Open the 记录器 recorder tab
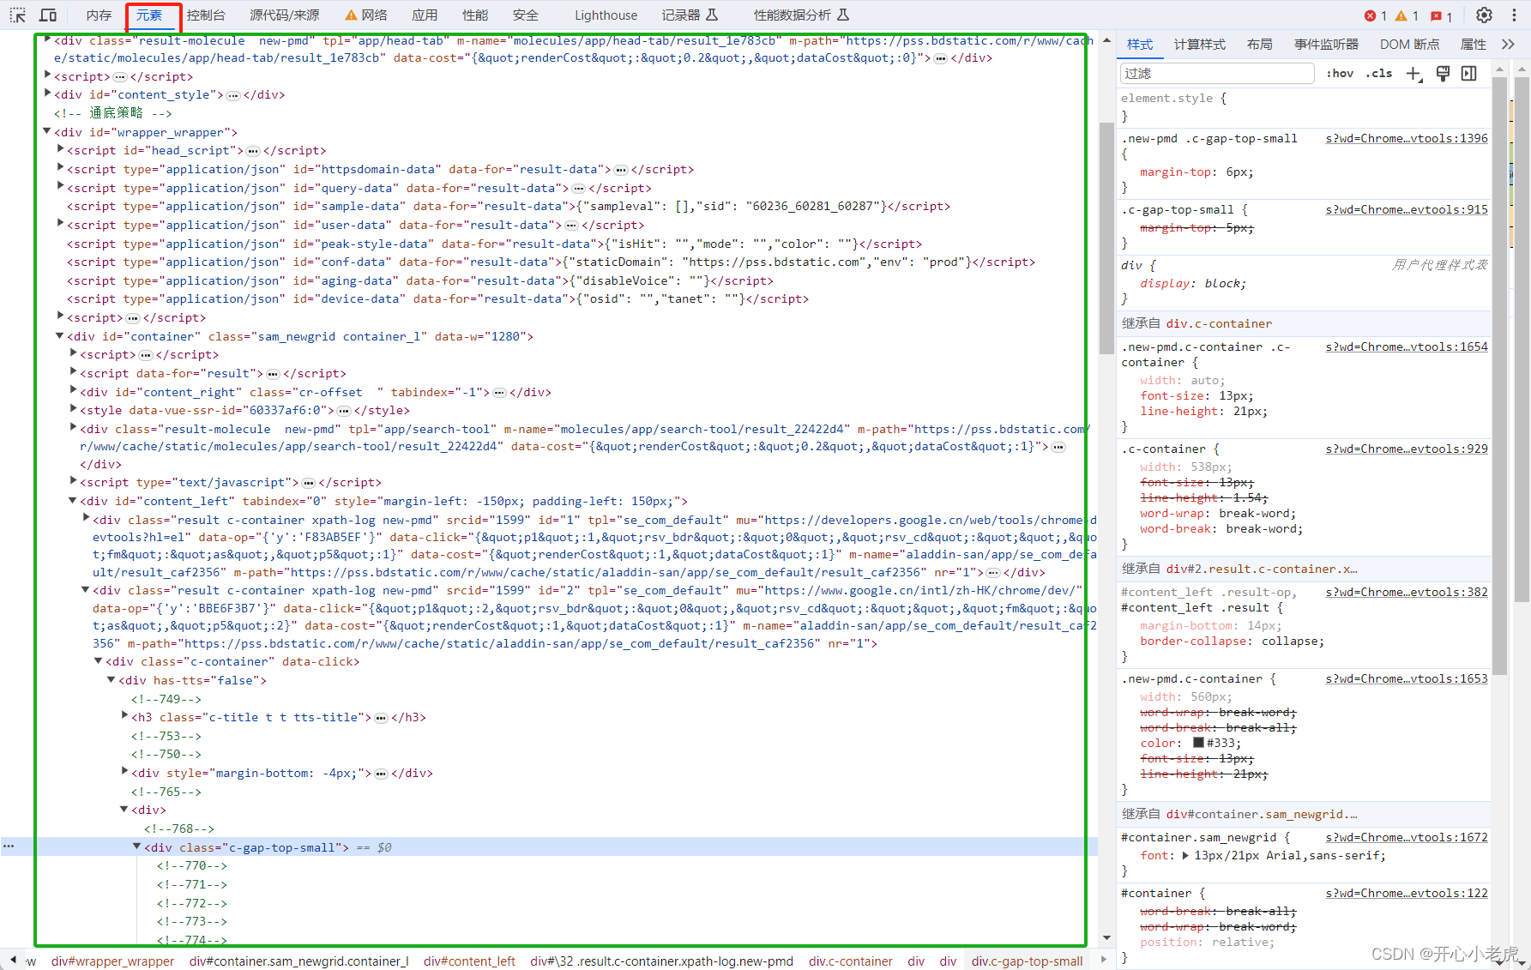The height and width of the screenshot is (970, 1531). (690, 15)
